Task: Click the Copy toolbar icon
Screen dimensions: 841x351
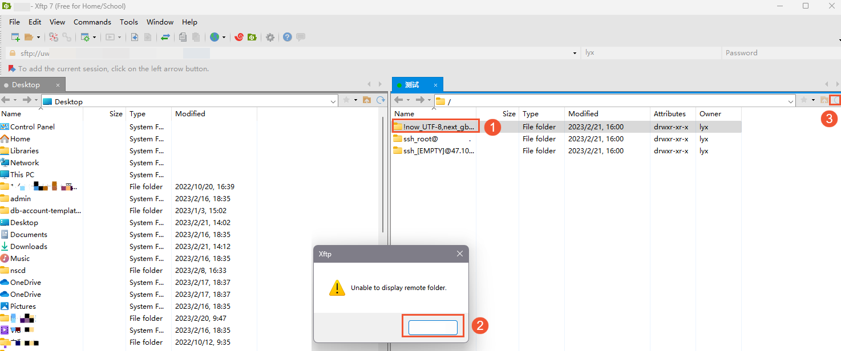Action: (x=183, y=37)
